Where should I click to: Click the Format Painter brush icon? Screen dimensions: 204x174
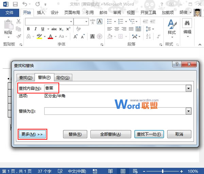click(19, 36)
